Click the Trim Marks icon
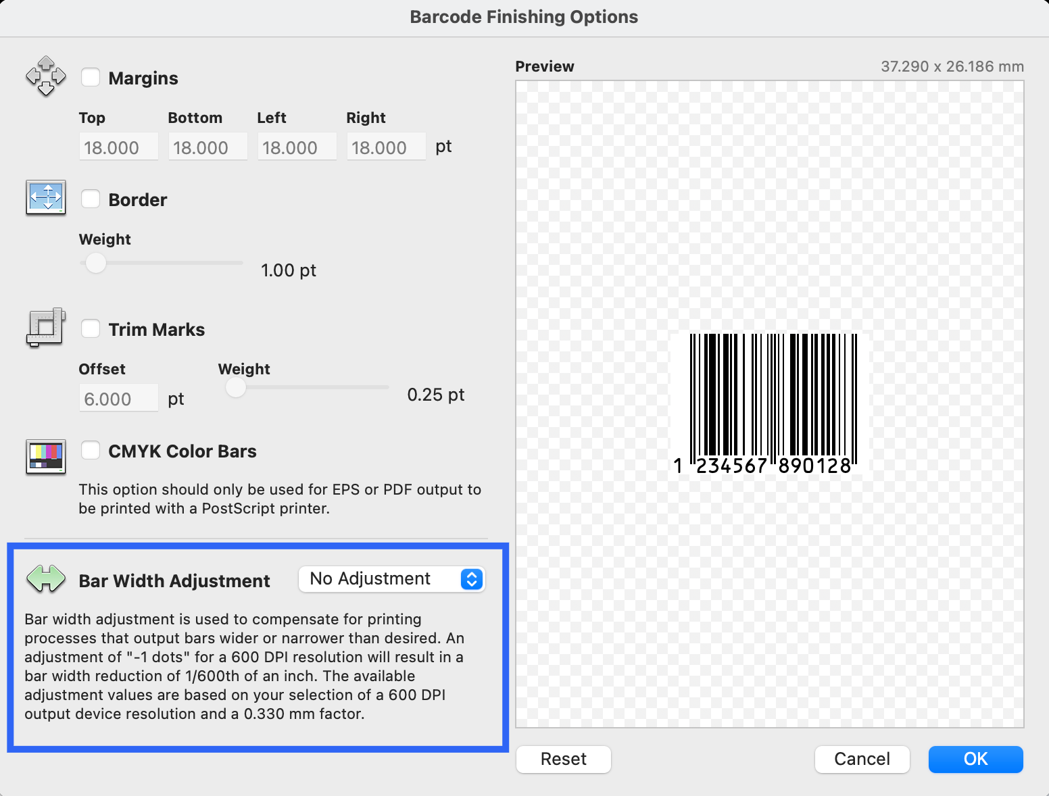The height and width of the screenshot is (796, 1049). 46,328
